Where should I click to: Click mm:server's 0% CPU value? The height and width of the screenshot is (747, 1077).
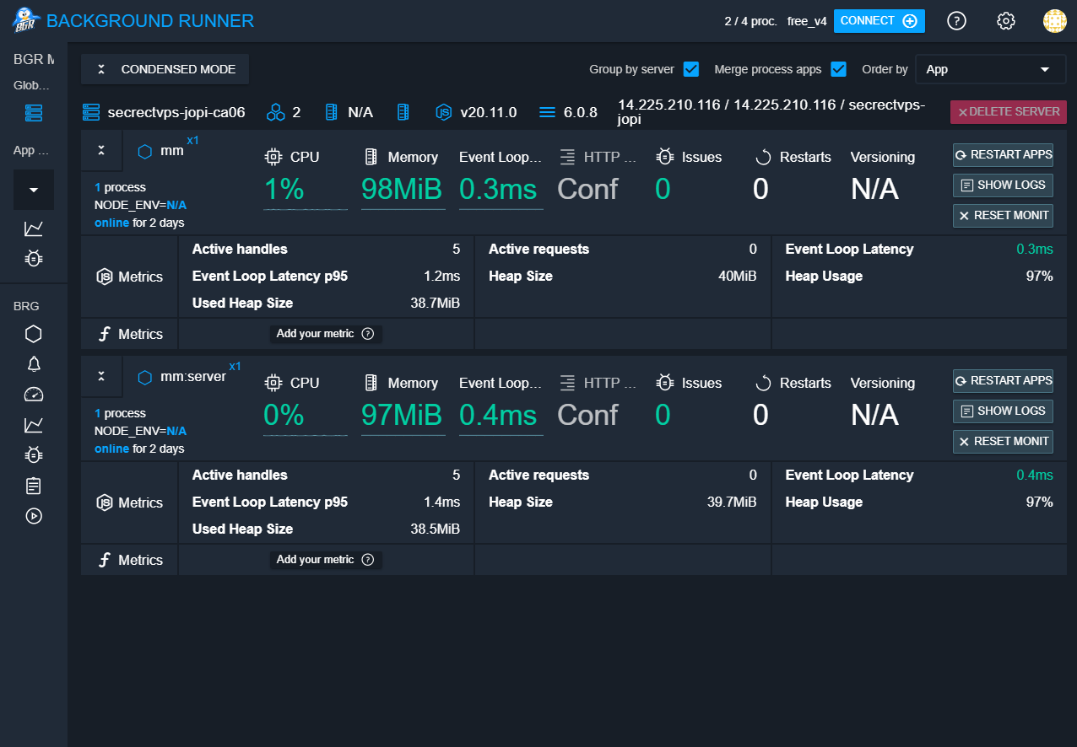click(x=284, y=415)
